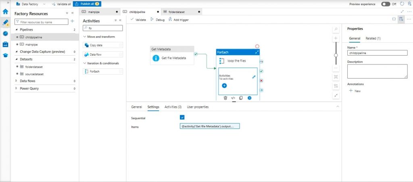This screenshot has width=413, height=182.
Task: Click the canvas zoom slider handle
Action: 336,55
